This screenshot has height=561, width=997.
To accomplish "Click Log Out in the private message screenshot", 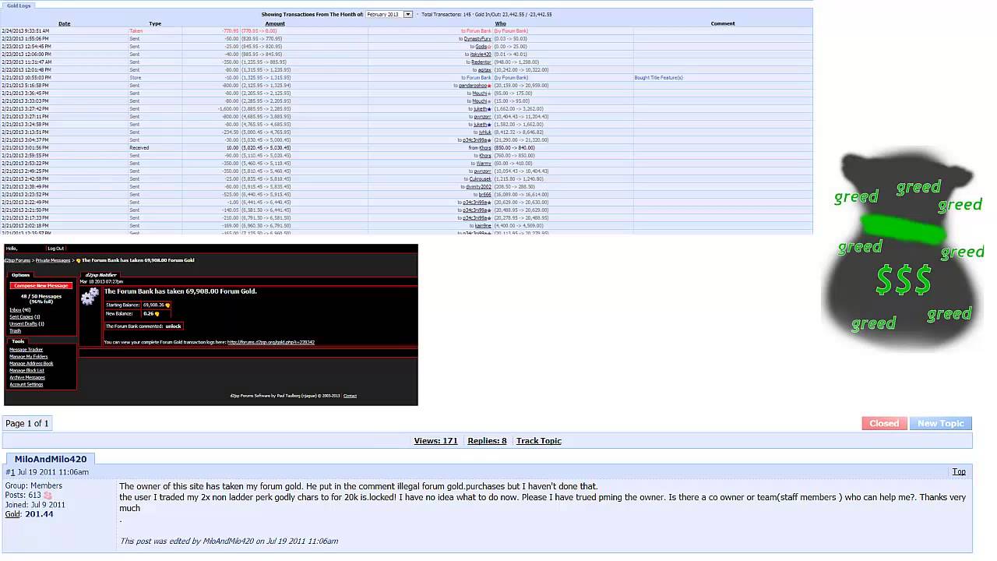I will tap(55, 249).
